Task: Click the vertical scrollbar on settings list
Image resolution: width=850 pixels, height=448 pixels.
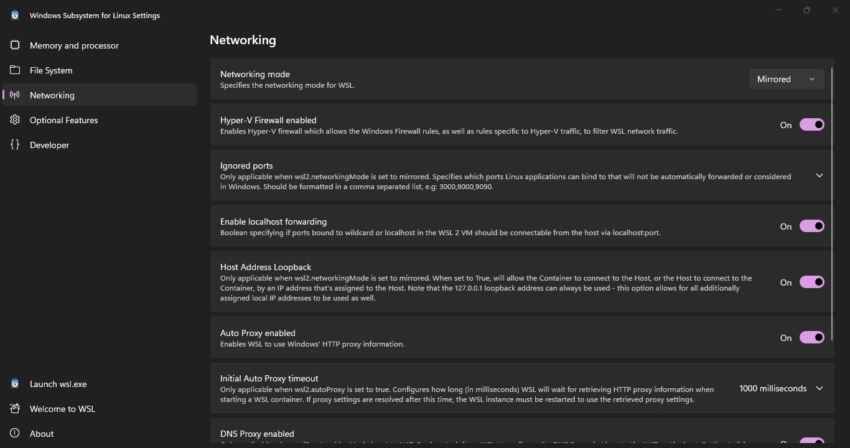Action: point(832,205)
